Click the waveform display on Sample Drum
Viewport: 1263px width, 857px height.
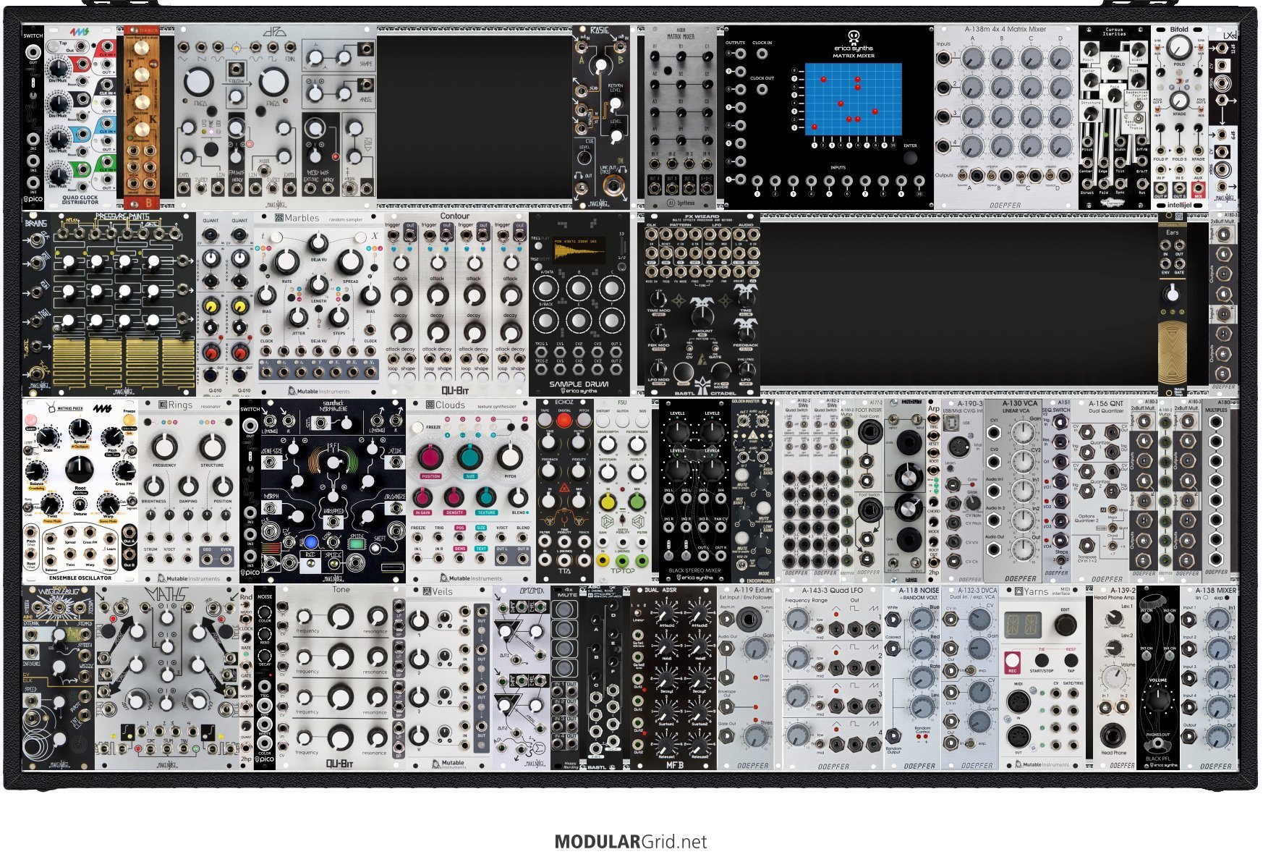[579, 250]
